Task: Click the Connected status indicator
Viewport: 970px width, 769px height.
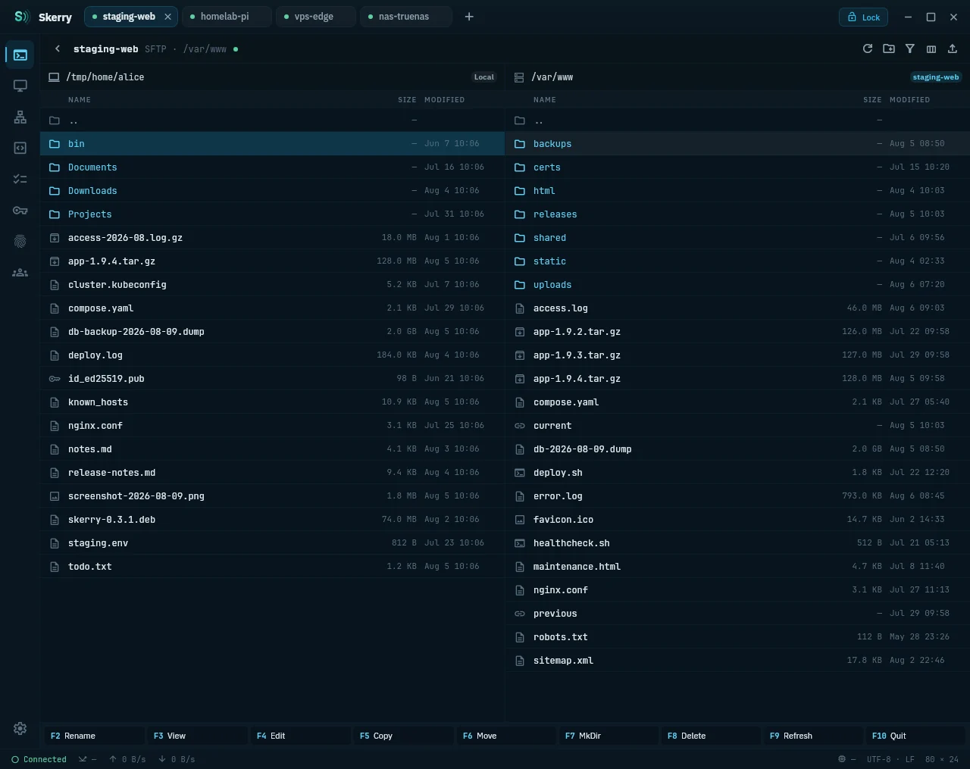Action: (39, 759)
